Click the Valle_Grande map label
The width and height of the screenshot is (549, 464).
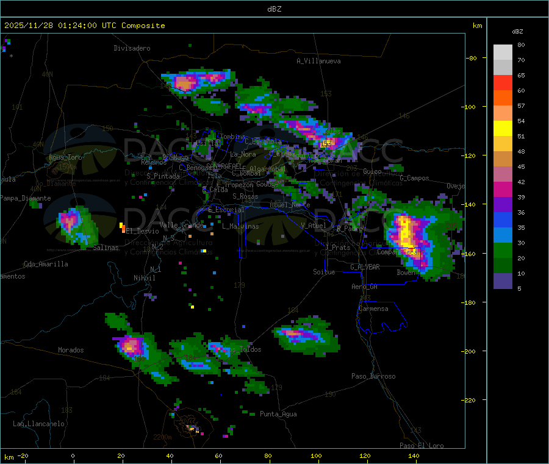coord(181,225)
